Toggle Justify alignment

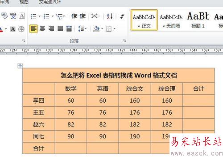pos(60,28)
